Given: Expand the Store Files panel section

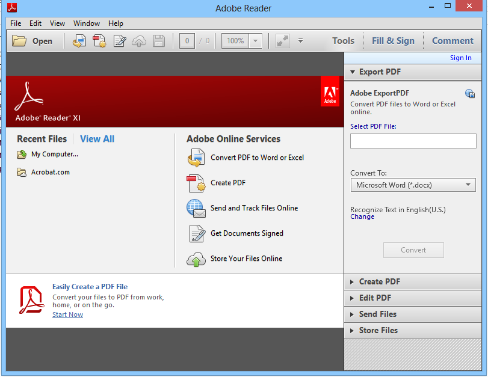Looking at the screenshot, I should (x=413, y=330).
